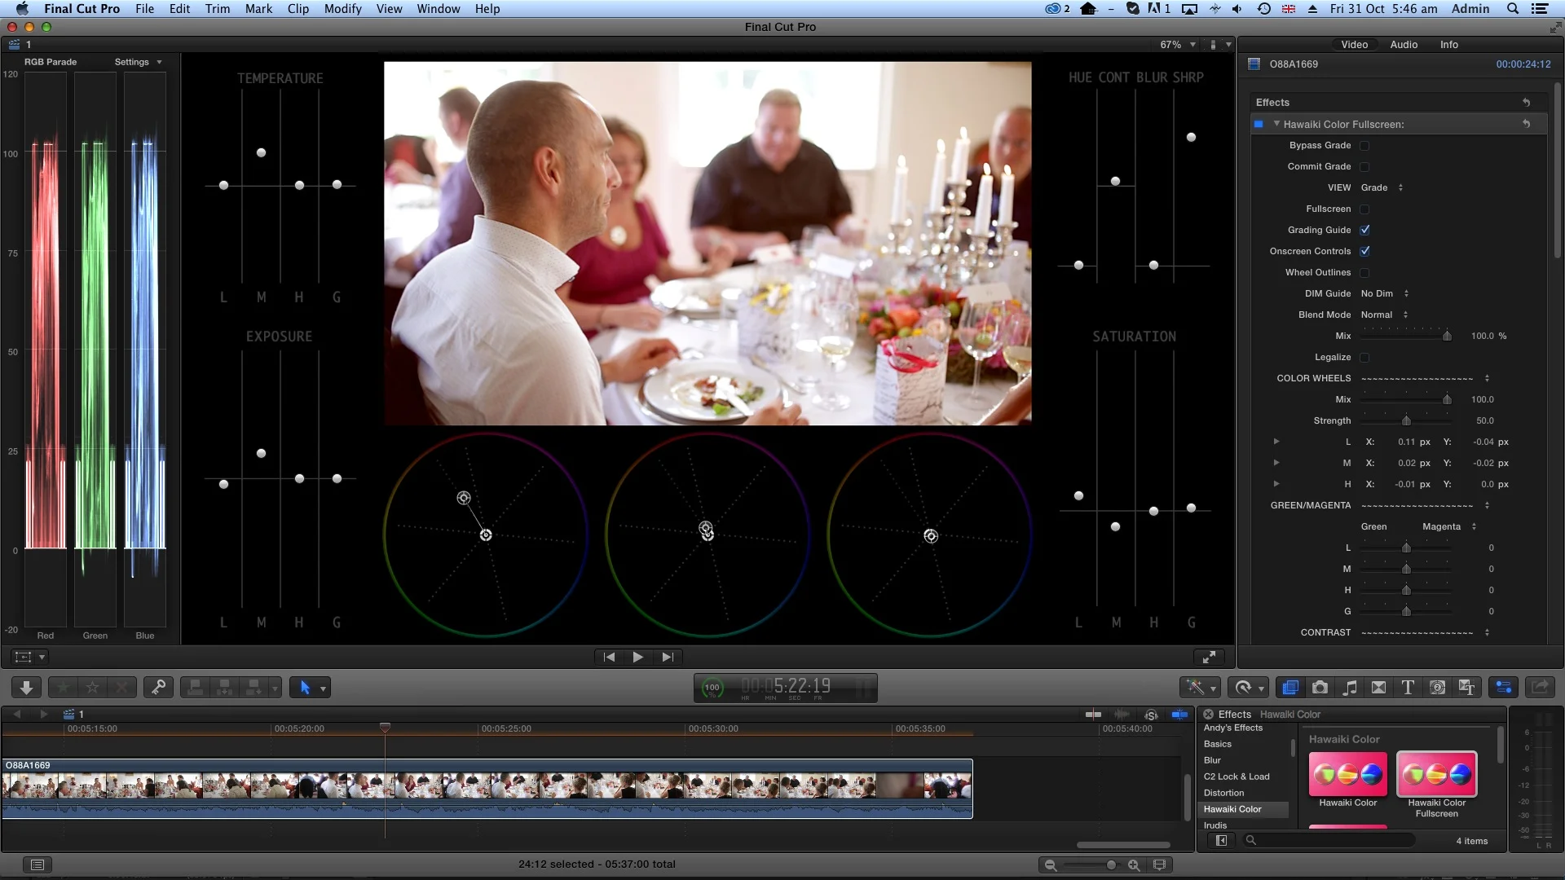The image size is (1565, 880).
Task: Open Spotlight search in the menu bar
Action: coord(1512,9)
